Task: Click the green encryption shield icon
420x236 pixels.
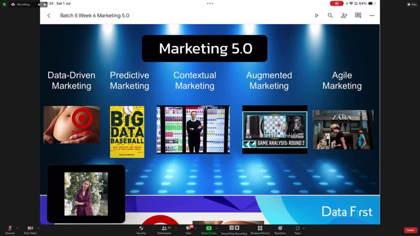Action: click(x=4, y=4)
